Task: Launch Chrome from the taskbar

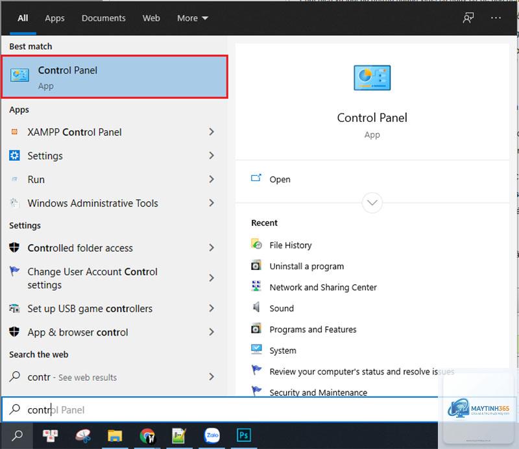Action: click(x=147, y=436)
